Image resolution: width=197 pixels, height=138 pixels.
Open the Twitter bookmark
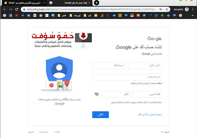[22, 15]
